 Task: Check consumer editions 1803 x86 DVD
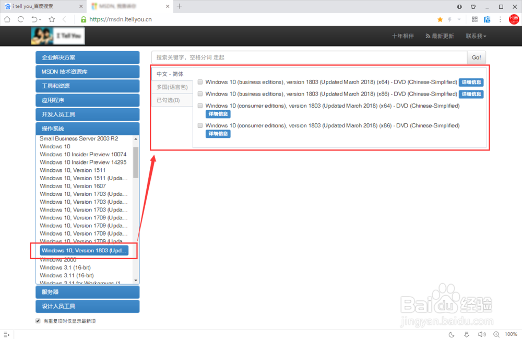(x=200, y=125)
